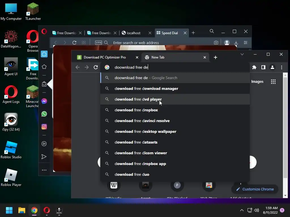Expand Chrome tab search chevron
Viewport: 290px width, 217px height.
pyautogui.click(x=242, y=54)
